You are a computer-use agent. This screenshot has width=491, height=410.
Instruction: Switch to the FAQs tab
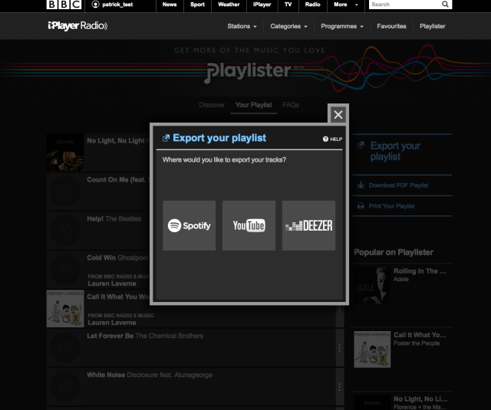(291, 105)
